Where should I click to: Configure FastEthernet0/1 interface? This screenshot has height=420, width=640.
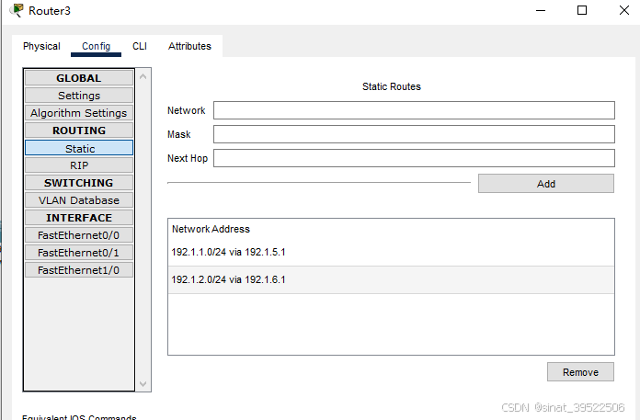point(79,253)
